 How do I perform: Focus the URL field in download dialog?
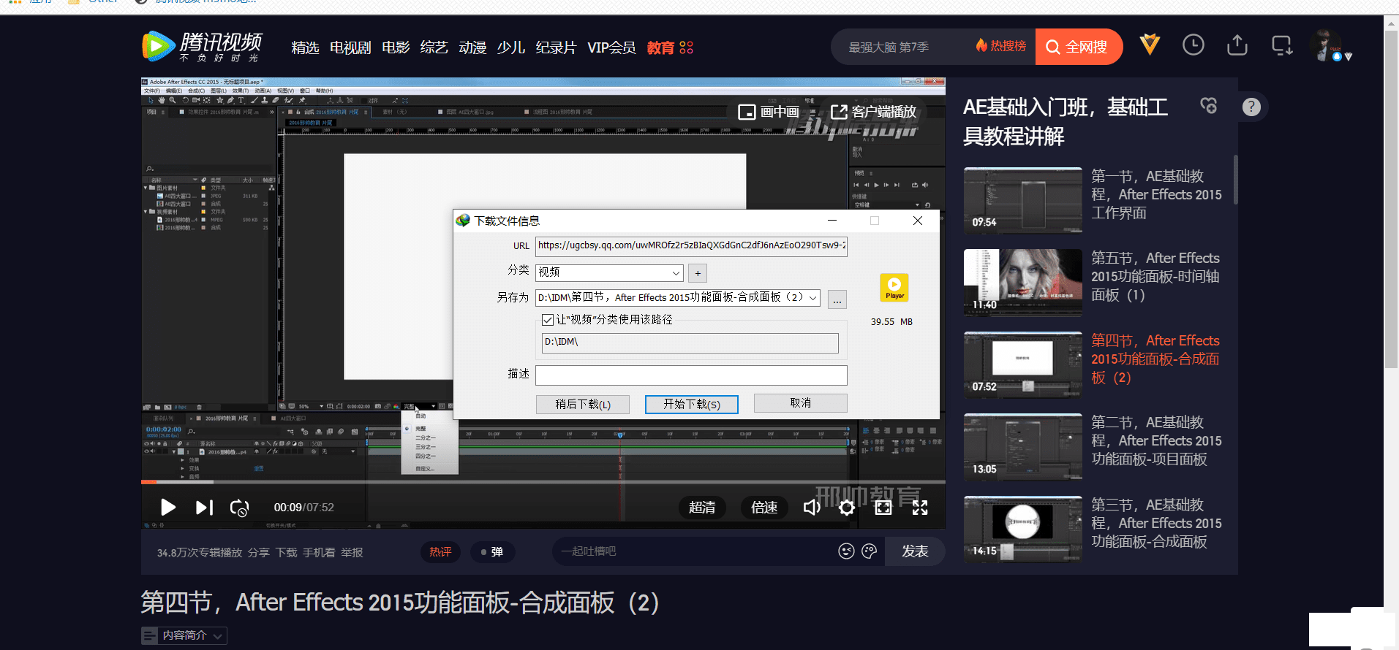click(x=691, y=245)
